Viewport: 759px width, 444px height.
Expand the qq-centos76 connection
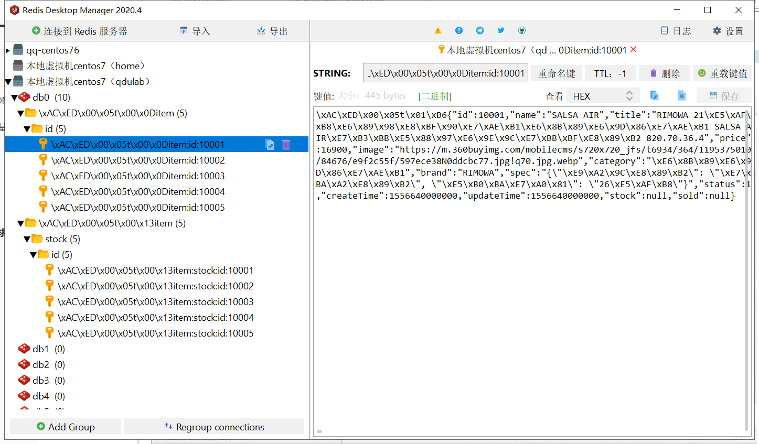8,50
